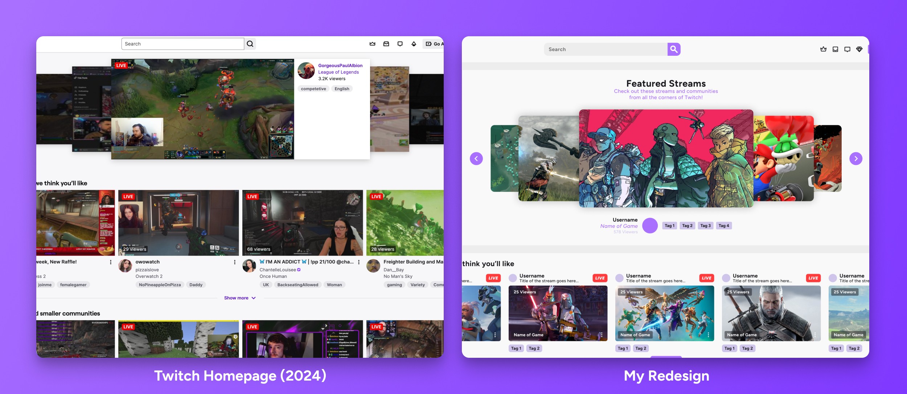
Task: Open the chat bubble icon in My Redesign
Action: [847, 49]
